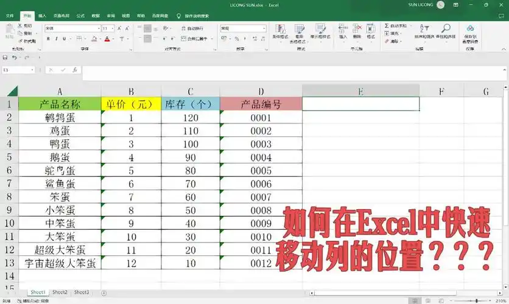Click cell 鹌鹑蛋 in column A
The height and width of the screenshot is (304, 509).
pyautogui.click(x=60, y=117)
